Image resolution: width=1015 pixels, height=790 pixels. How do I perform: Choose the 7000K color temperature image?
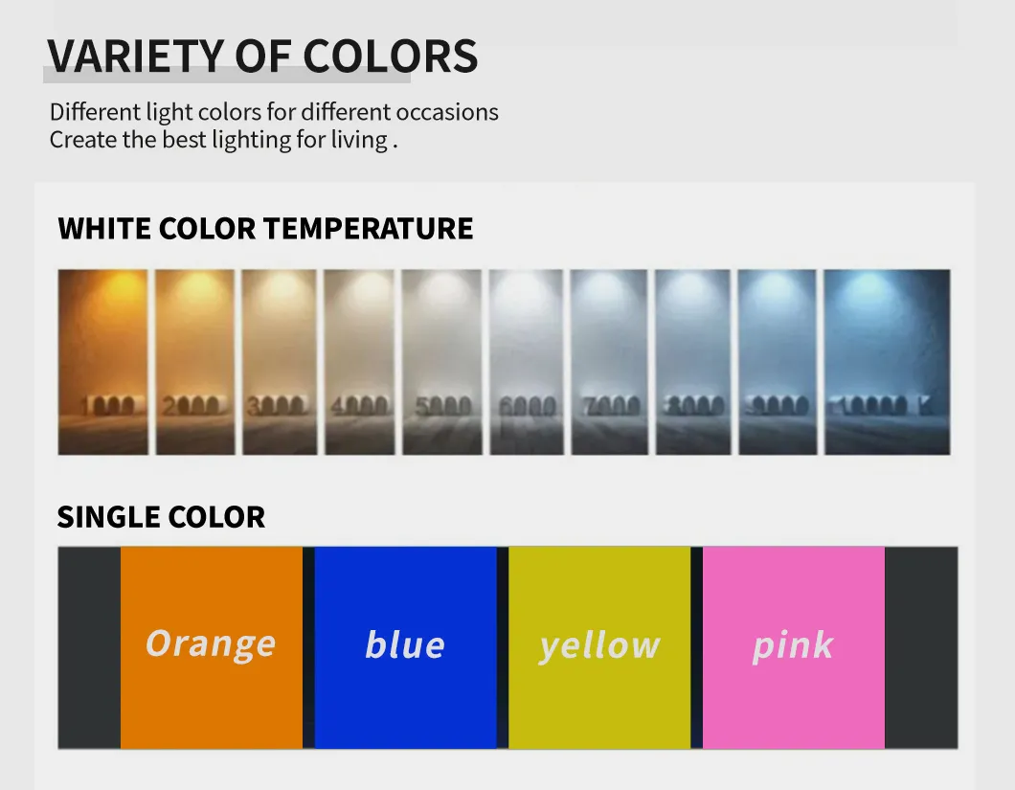[x=609, y=361]
